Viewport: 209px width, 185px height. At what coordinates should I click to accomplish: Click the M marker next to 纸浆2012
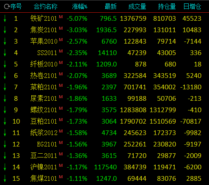tap(61, 131)
